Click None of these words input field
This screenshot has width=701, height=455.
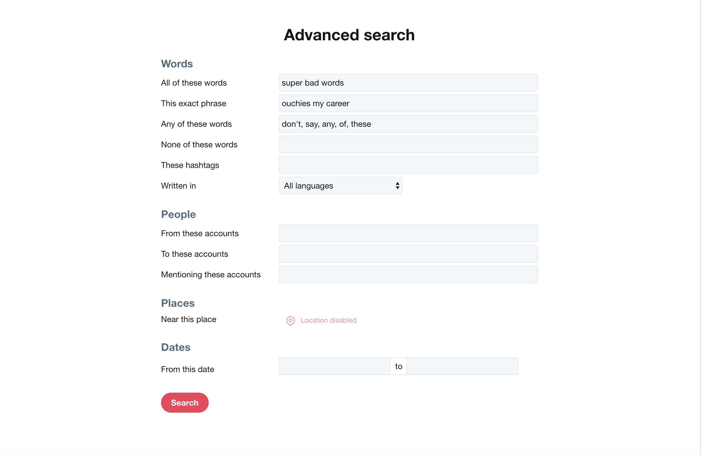click(x=409, y=144)
